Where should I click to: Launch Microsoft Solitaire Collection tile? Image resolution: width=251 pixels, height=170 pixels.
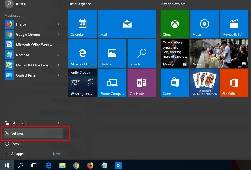[204, 83]
